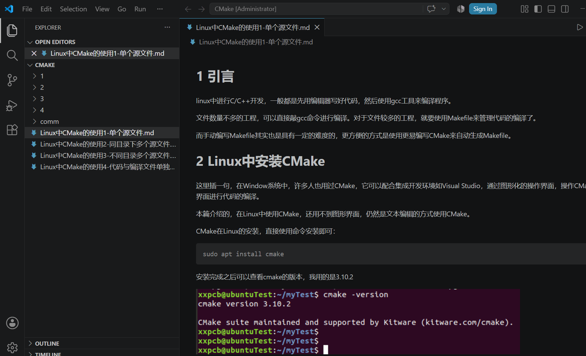Open the Copilot chat icon
Image resolution: width=586 pixels, height=356 pixels.
431,9
